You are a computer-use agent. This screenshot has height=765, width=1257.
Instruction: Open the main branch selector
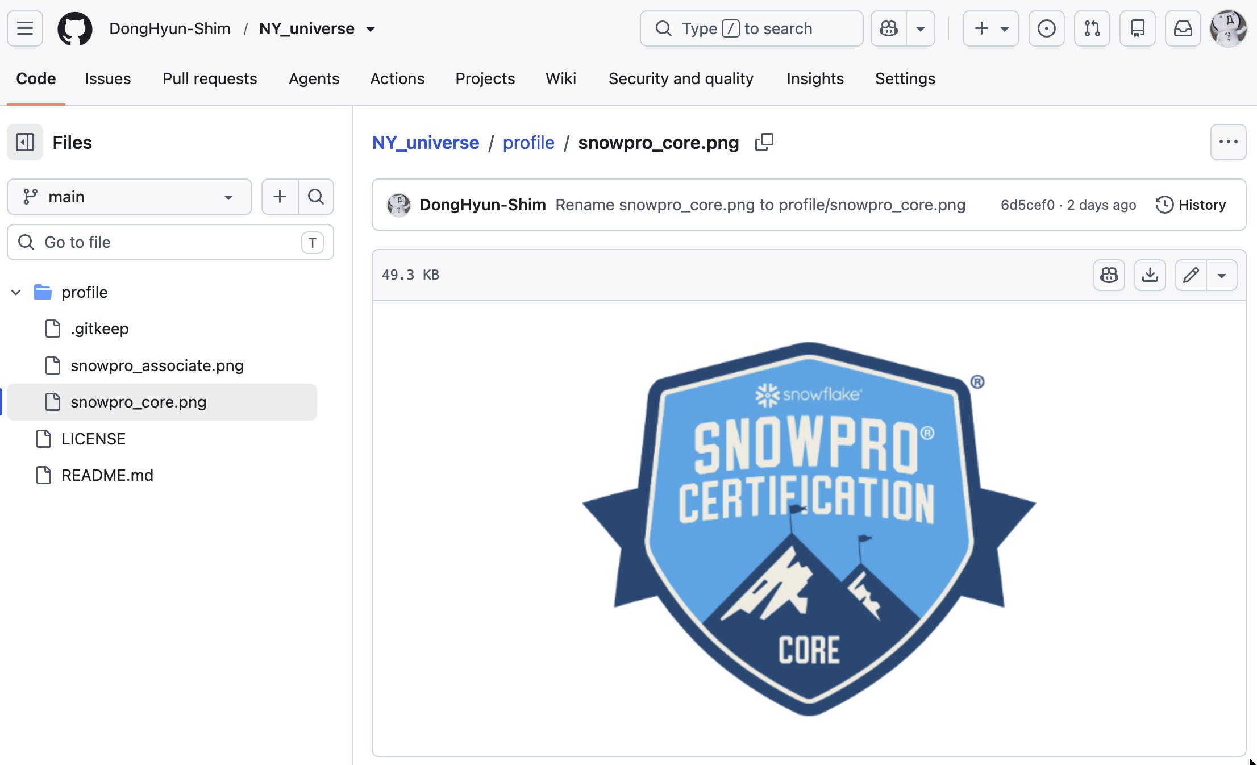coord(130,197)
